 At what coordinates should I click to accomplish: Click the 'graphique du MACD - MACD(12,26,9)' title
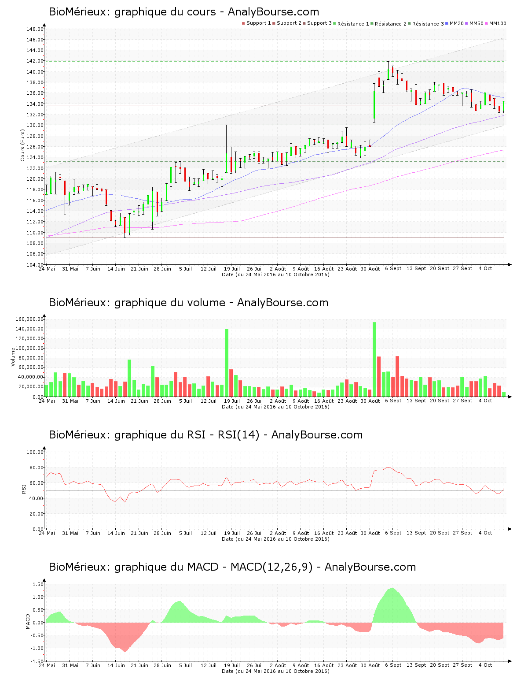point(232,567)
